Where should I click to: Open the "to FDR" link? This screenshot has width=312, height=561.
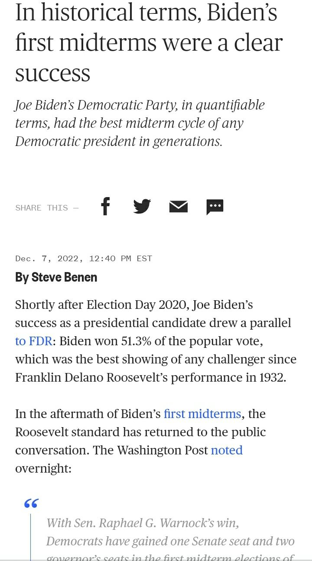[34, 341]
